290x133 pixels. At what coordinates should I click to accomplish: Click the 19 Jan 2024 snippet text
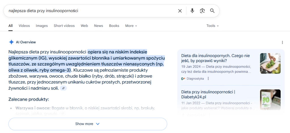point(216,69)
